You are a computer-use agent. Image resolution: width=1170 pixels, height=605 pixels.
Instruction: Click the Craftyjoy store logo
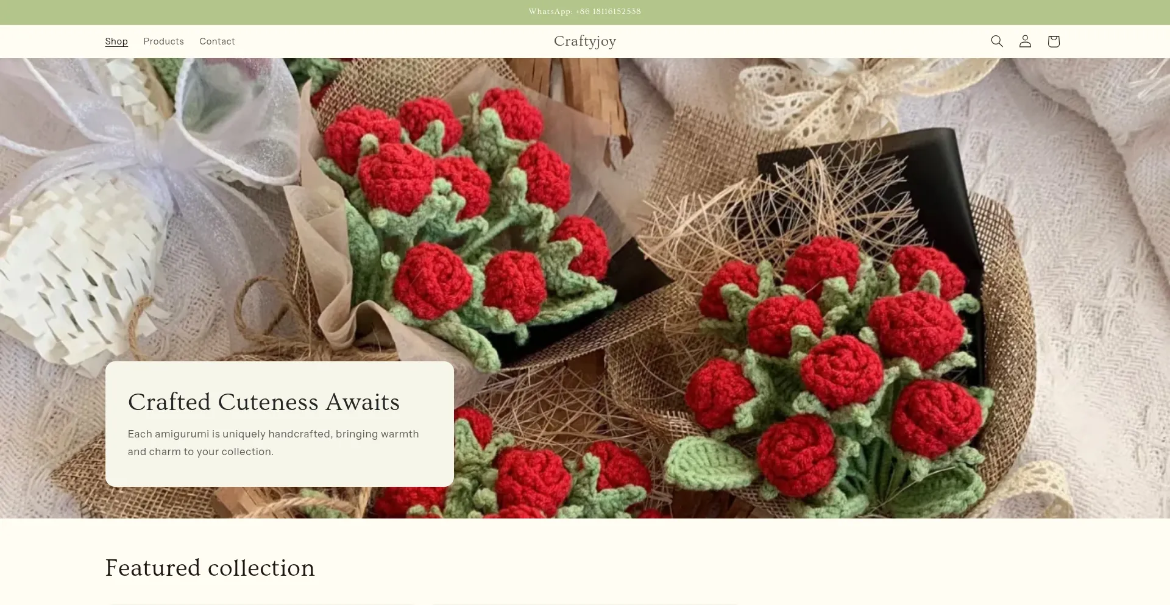click(585, 41)
